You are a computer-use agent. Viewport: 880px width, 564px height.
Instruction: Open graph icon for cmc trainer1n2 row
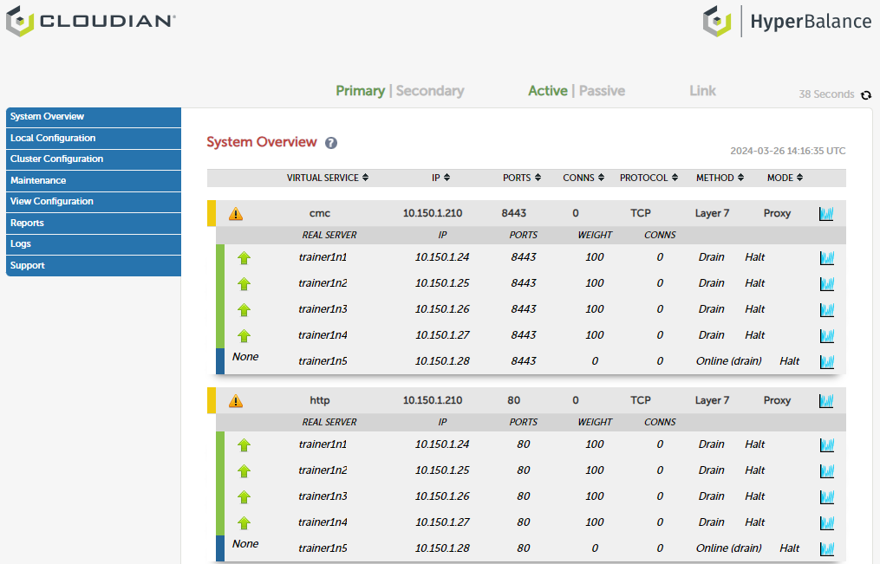[x=827, y=283]
